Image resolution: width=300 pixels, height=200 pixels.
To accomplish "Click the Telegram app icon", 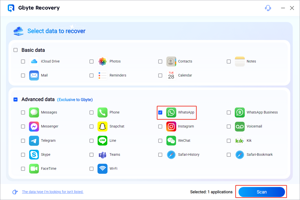I will coord(34,140).
